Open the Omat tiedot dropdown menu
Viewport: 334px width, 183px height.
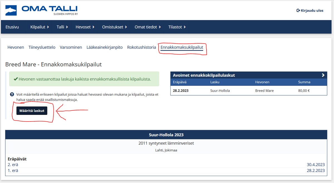tap(148, 27)
